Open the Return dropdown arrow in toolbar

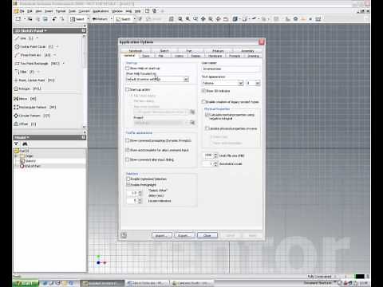click(x=112, y=19)
